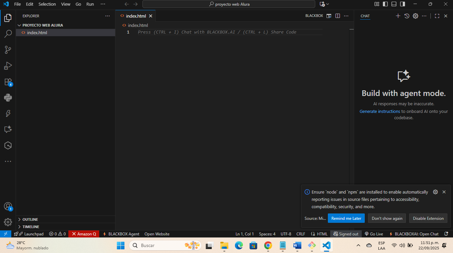Open remote window indicator in status bar
This screenshot has height=253, width=453.
(6, 234)
